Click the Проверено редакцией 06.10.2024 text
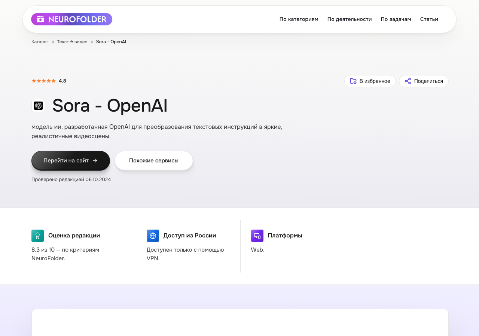 (71, 179)
